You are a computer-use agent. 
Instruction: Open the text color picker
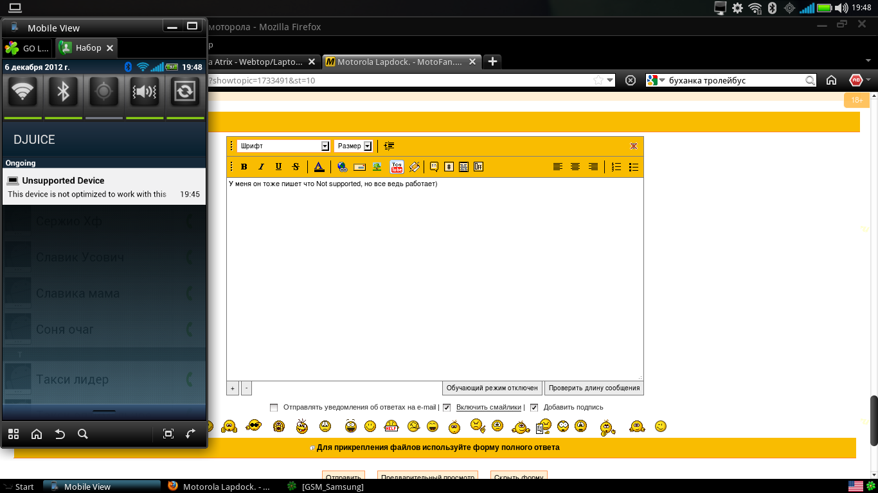(x=319, y=167)
